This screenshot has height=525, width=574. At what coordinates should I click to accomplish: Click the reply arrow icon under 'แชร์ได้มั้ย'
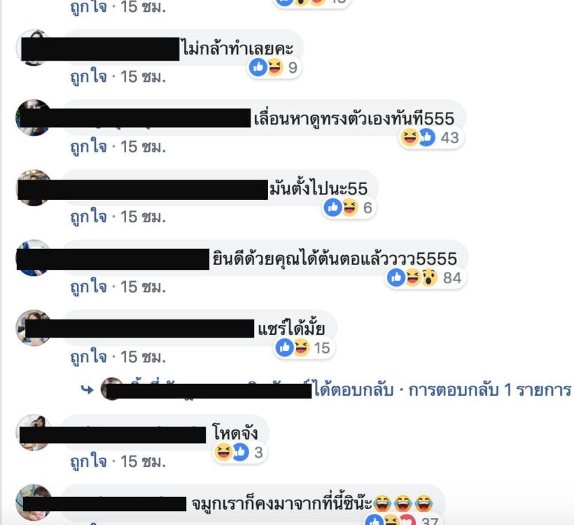87,389
